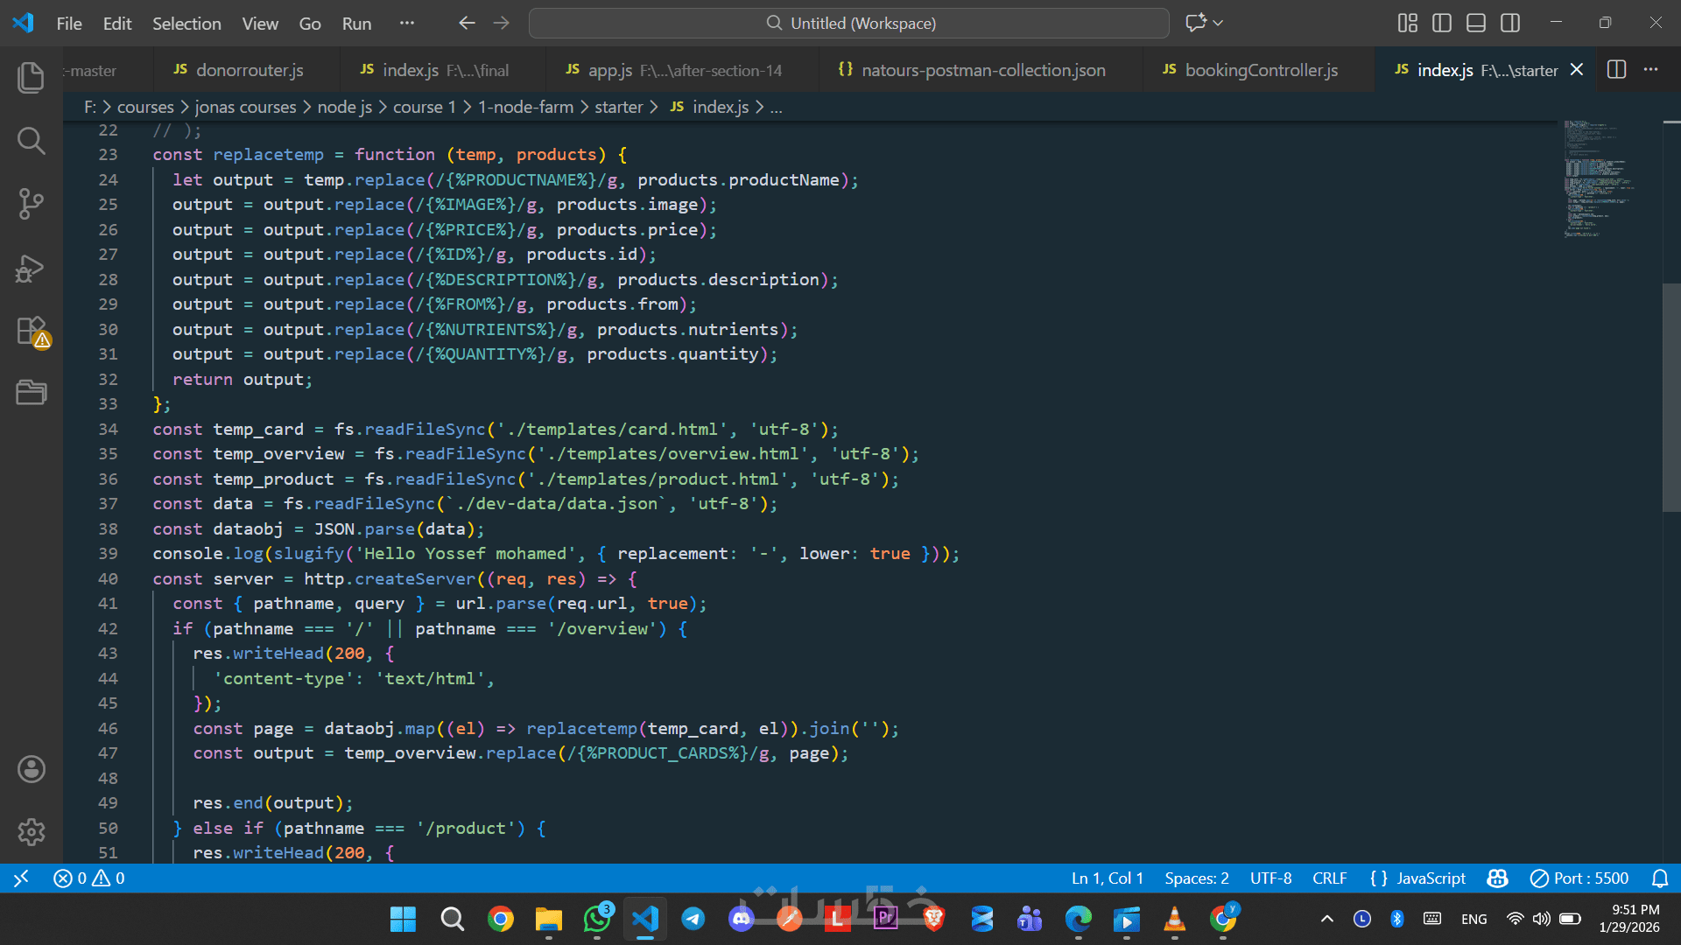Click the notifications bell in status bar

pyautogui.click(x=1659, y=878)
